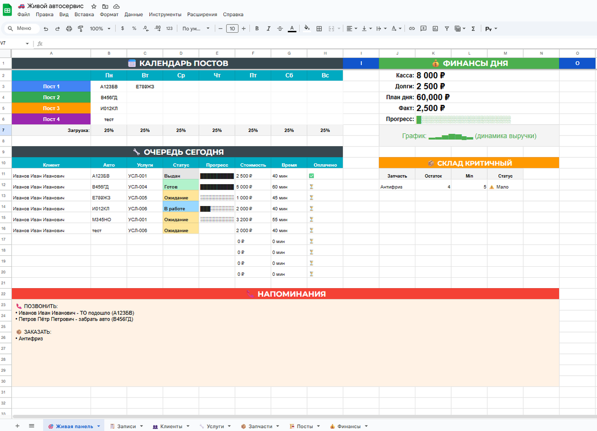Open the text color picker

point(292,29)
